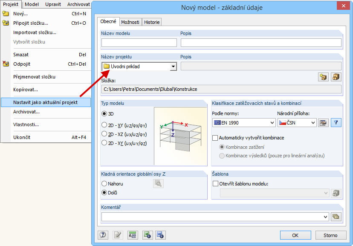Click the 3D model preview image
This screenshot has height=246, width=353.
pyautogui.click(x=181, y=136)
